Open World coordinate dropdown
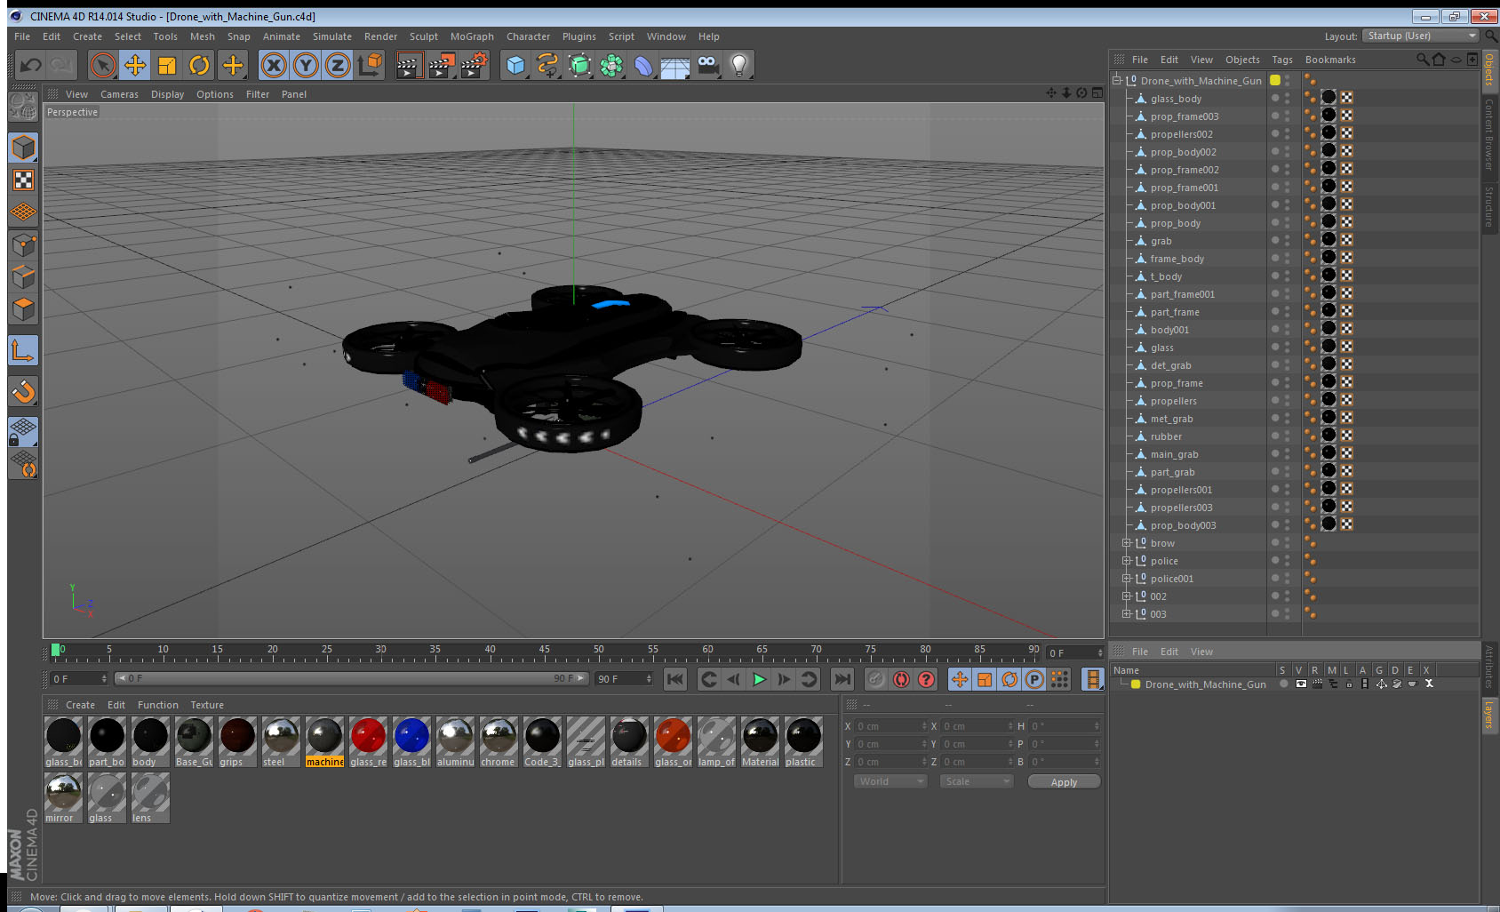Screen dimensions: 1500x912 pyautogui.click(x=890, y=781)
